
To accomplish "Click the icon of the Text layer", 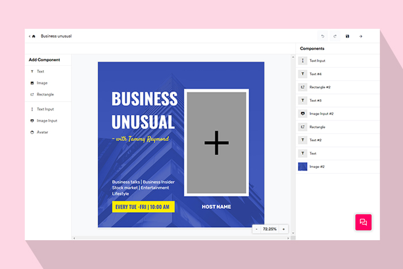I will 302,154.
